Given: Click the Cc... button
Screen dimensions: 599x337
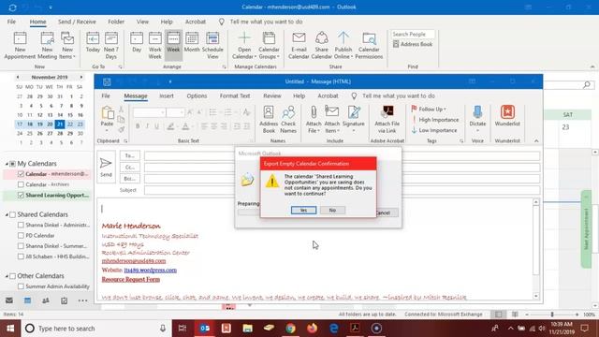Looking at the screenshot, I should click(x=130, y=167).
